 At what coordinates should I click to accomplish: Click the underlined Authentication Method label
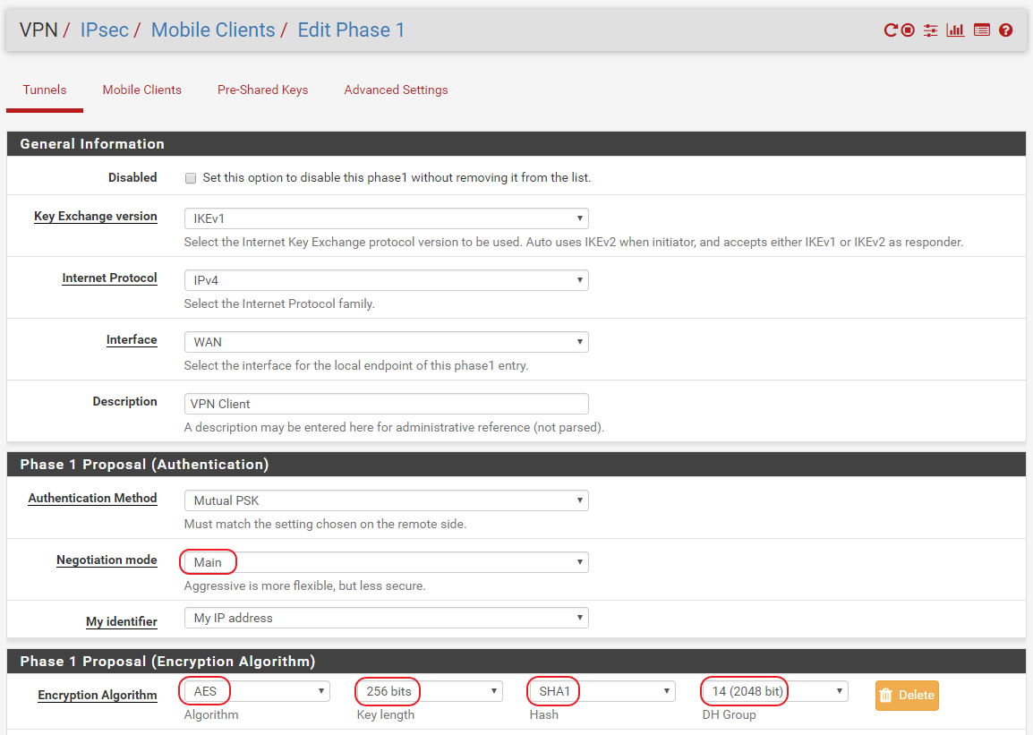pyautogui.click(x=92, y=499)
